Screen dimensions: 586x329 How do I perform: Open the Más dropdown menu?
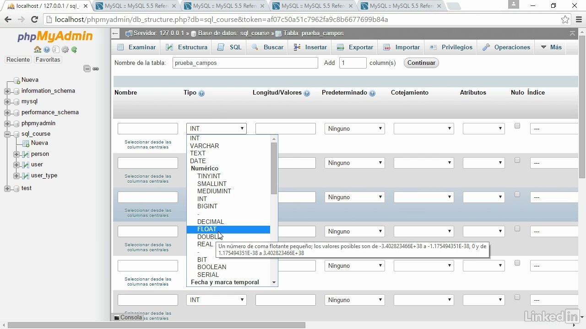[x=551, y=47]
